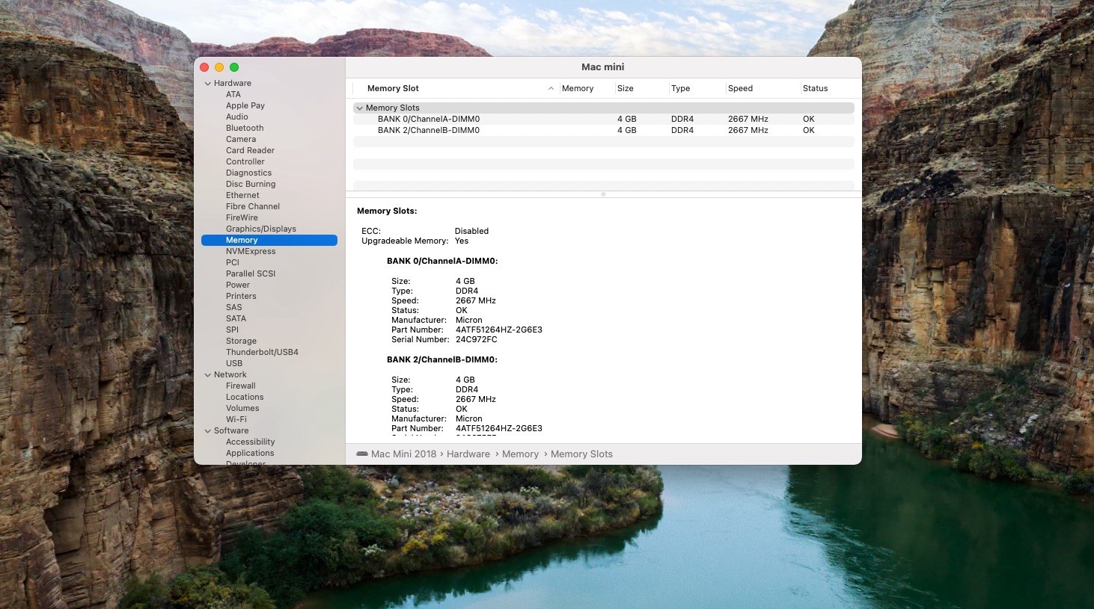Collapse the Hardware section in sidebar
The height and width of the screenshot is (609, 1094).
pyautogui.click(x=208, y=84)
